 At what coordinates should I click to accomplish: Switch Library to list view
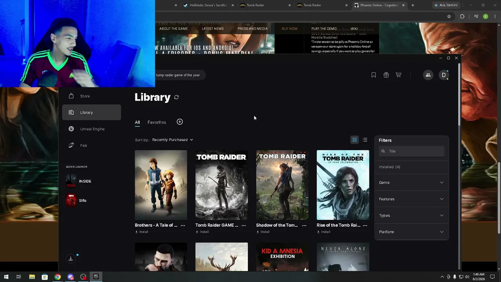(x=365, y=140)
